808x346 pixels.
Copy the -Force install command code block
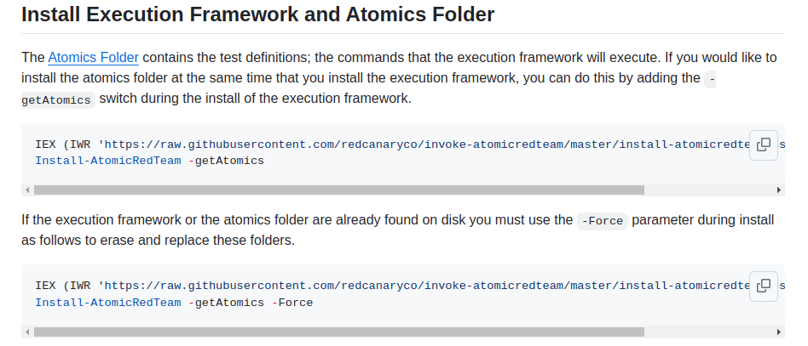764,286
